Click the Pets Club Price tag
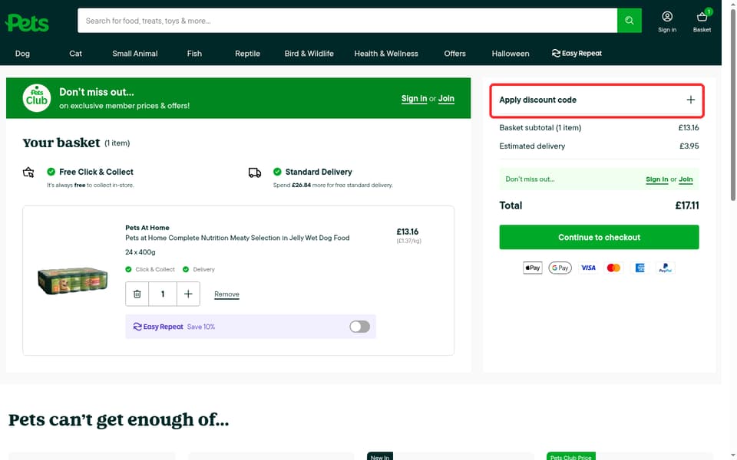This screenshot has height=460, width=737. (571, 457)
